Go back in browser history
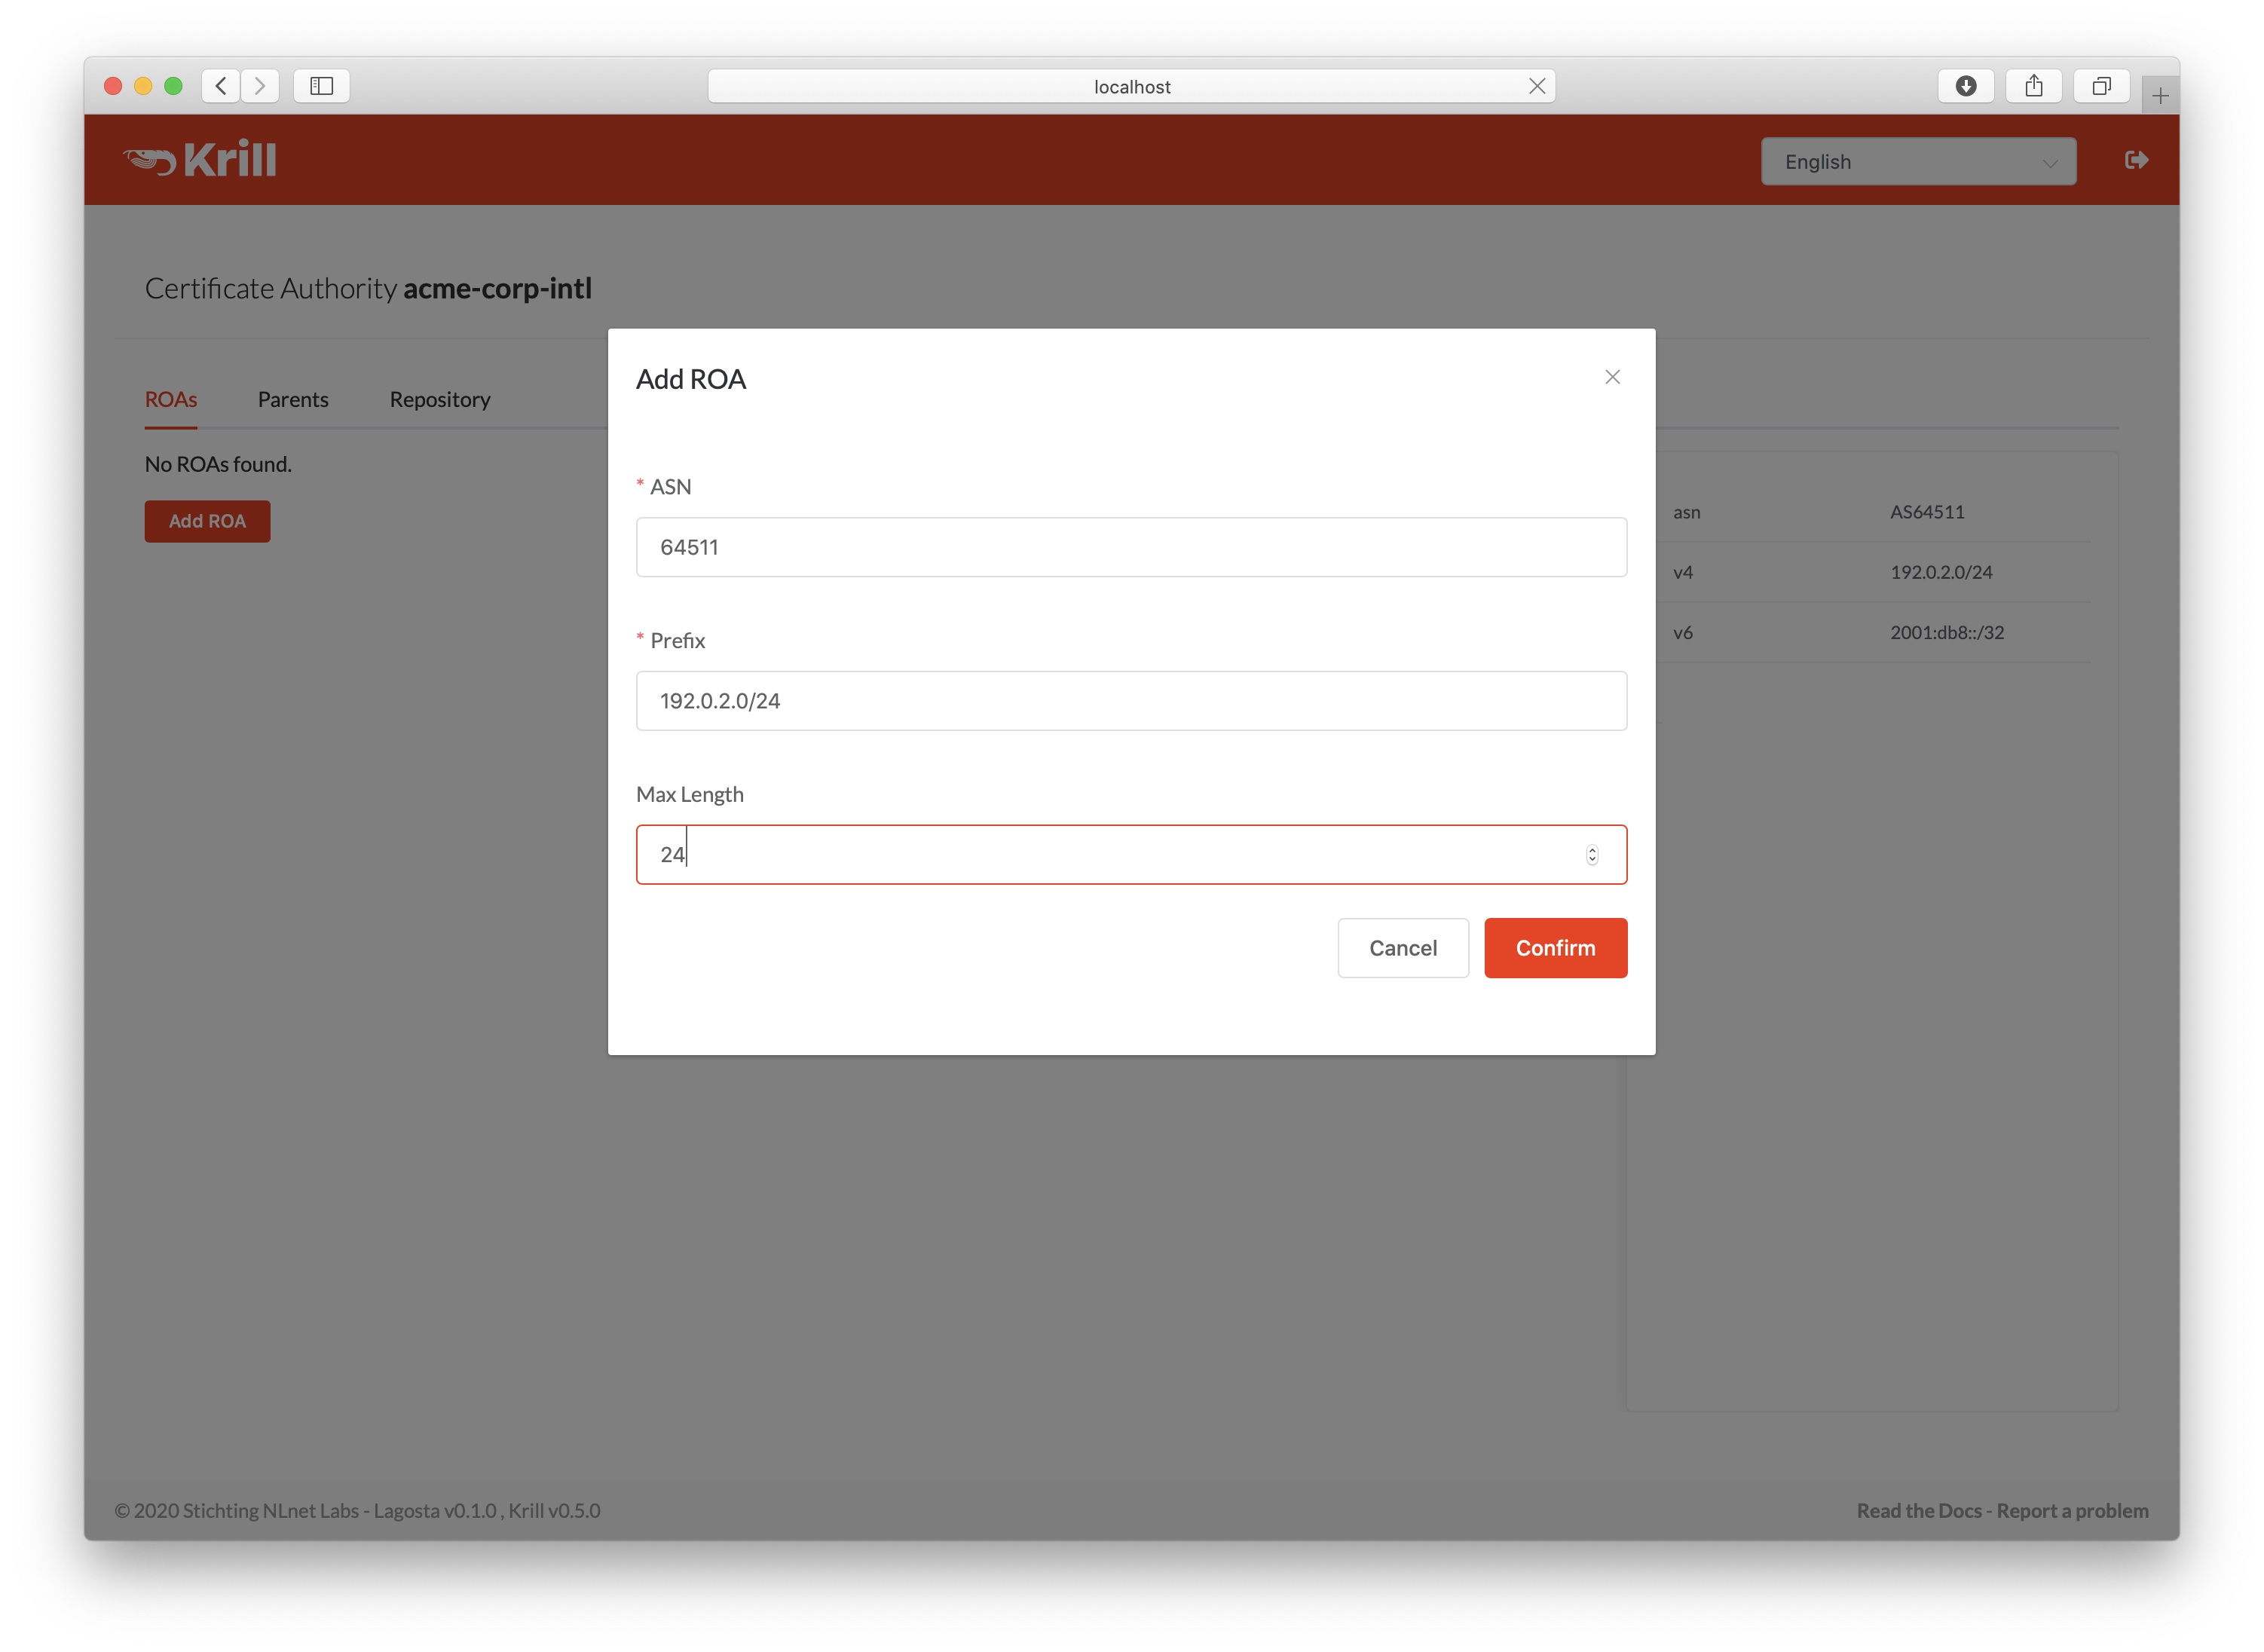The image size is (2264, 1652). point(221,86)
